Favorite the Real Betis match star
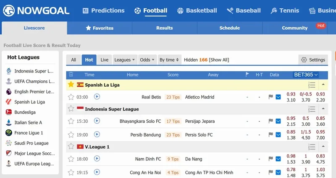Viewport: 336px width, 178px height. tap(71, 97)
